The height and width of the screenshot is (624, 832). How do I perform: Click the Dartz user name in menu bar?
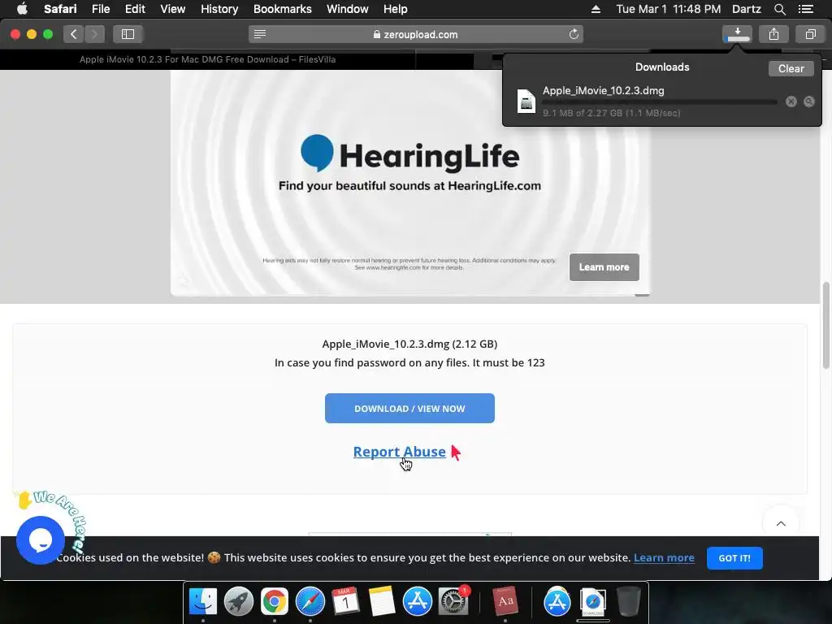click(746, 9)
